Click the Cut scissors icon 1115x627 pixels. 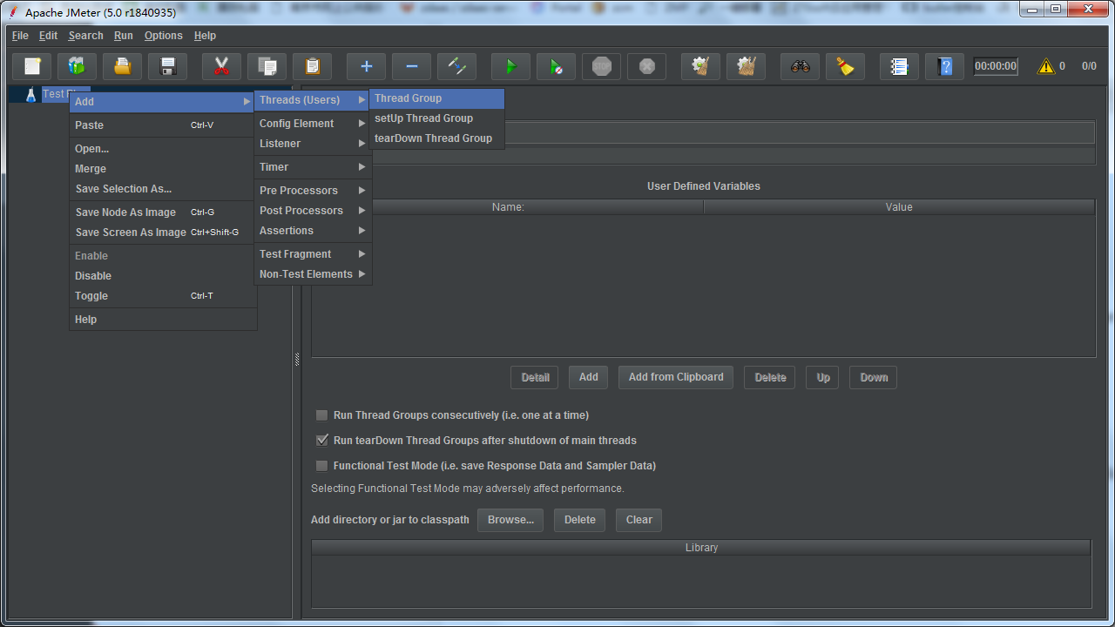222,66
